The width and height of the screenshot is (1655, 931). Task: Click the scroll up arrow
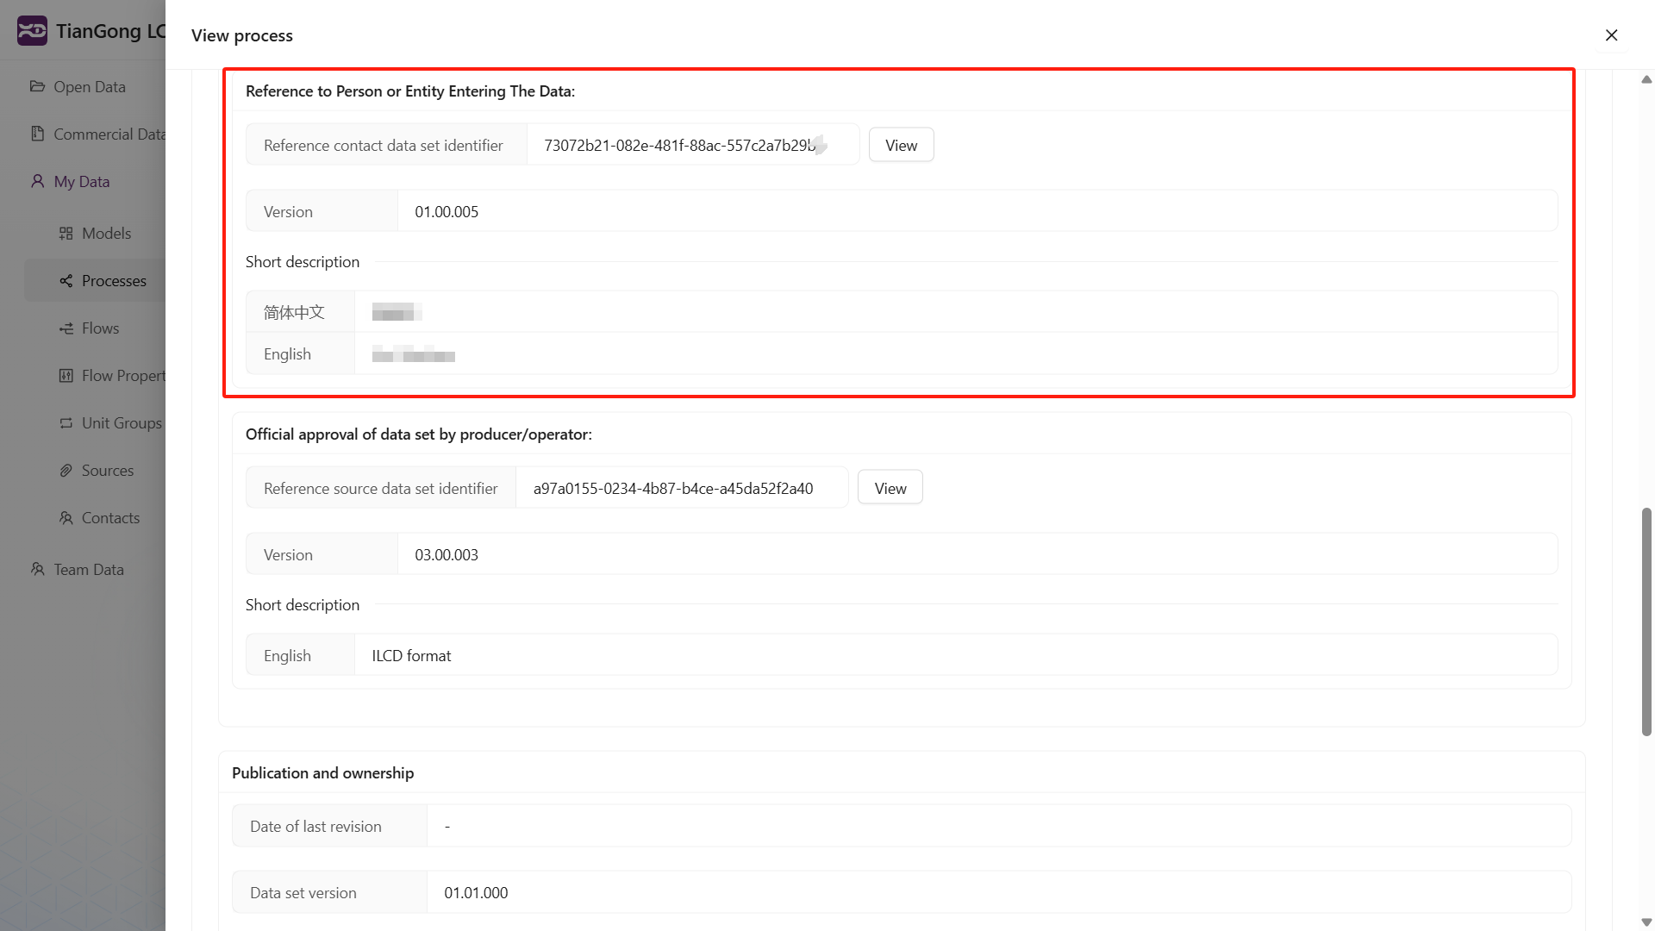(1646, 79)
